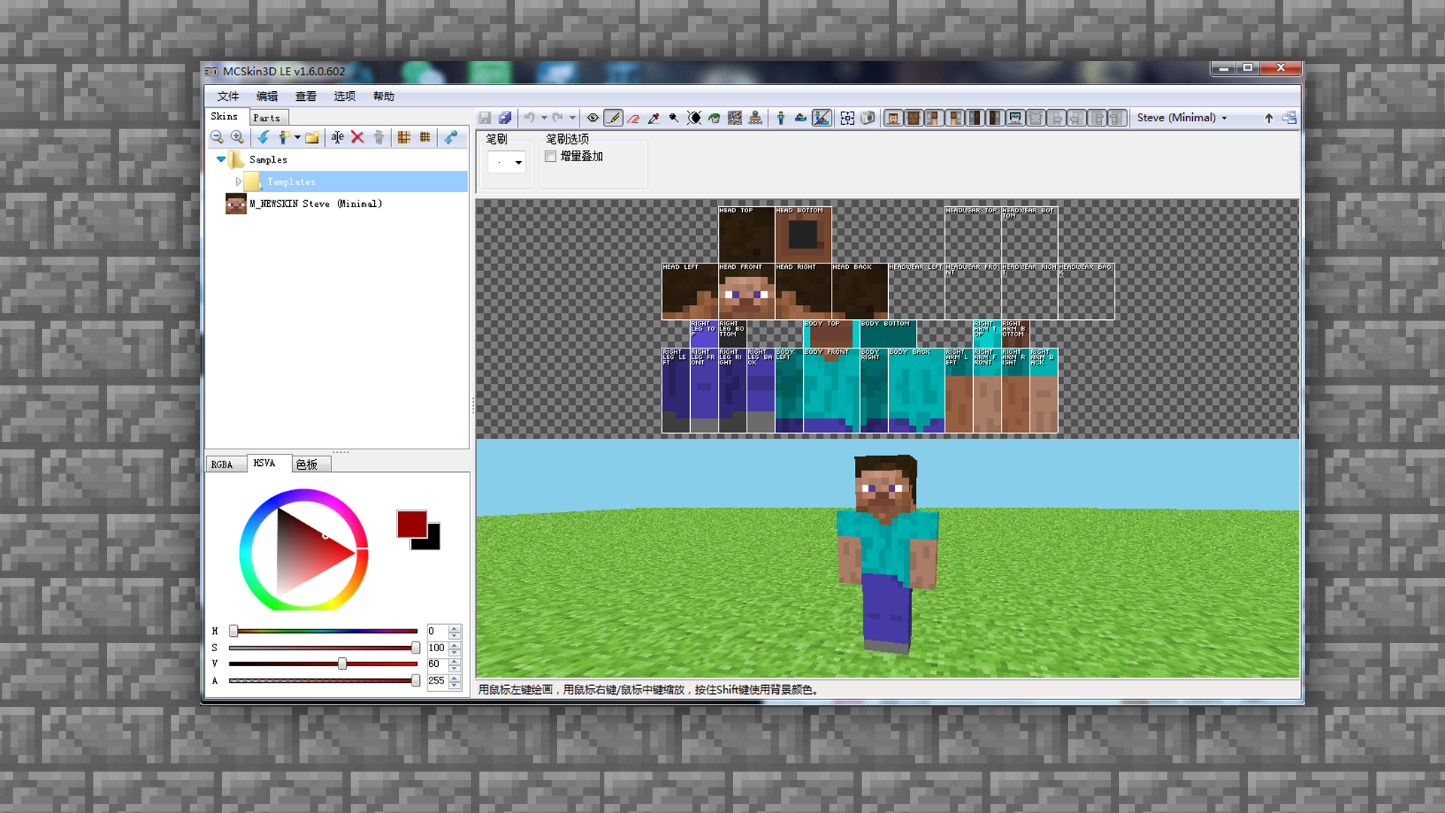
Task: Toggle helmet overlay visibility
Action: click(1015, 118)
